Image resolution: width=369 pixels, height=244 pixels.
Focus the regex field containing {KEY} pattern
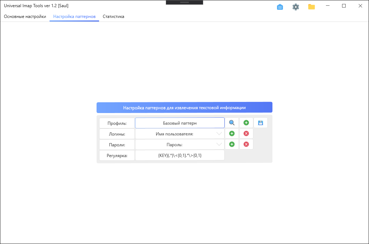coord(179,155)
